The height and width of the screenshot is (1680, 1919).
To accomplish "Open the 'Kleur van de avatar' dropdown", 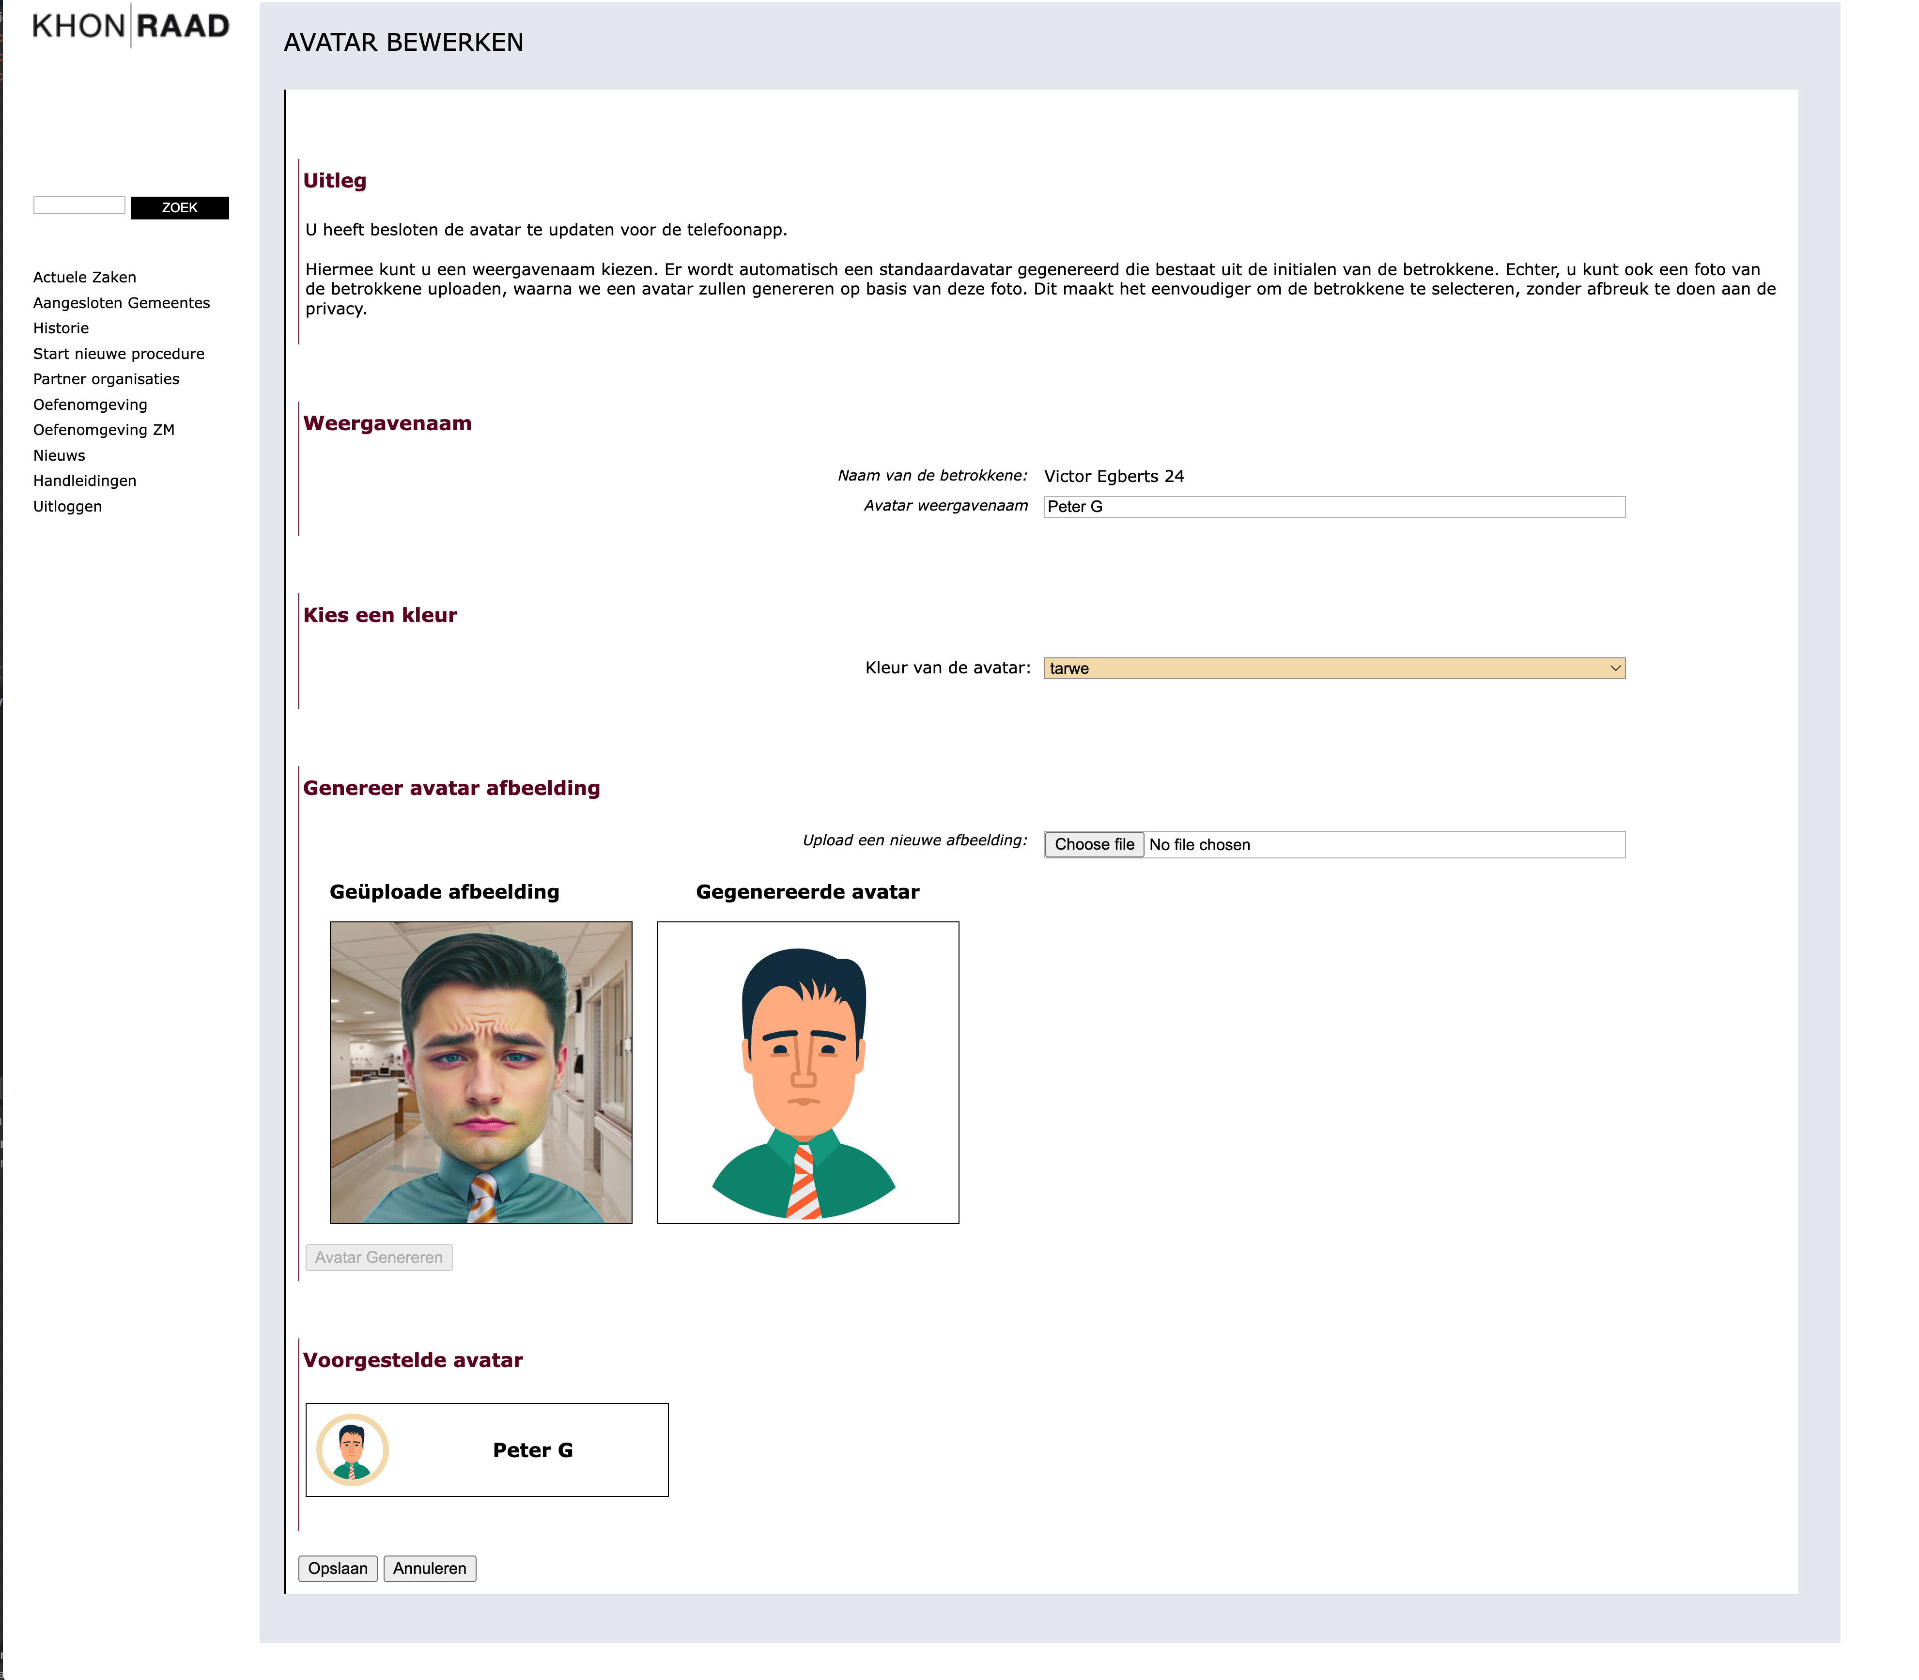I will [x=1334, y=668].
